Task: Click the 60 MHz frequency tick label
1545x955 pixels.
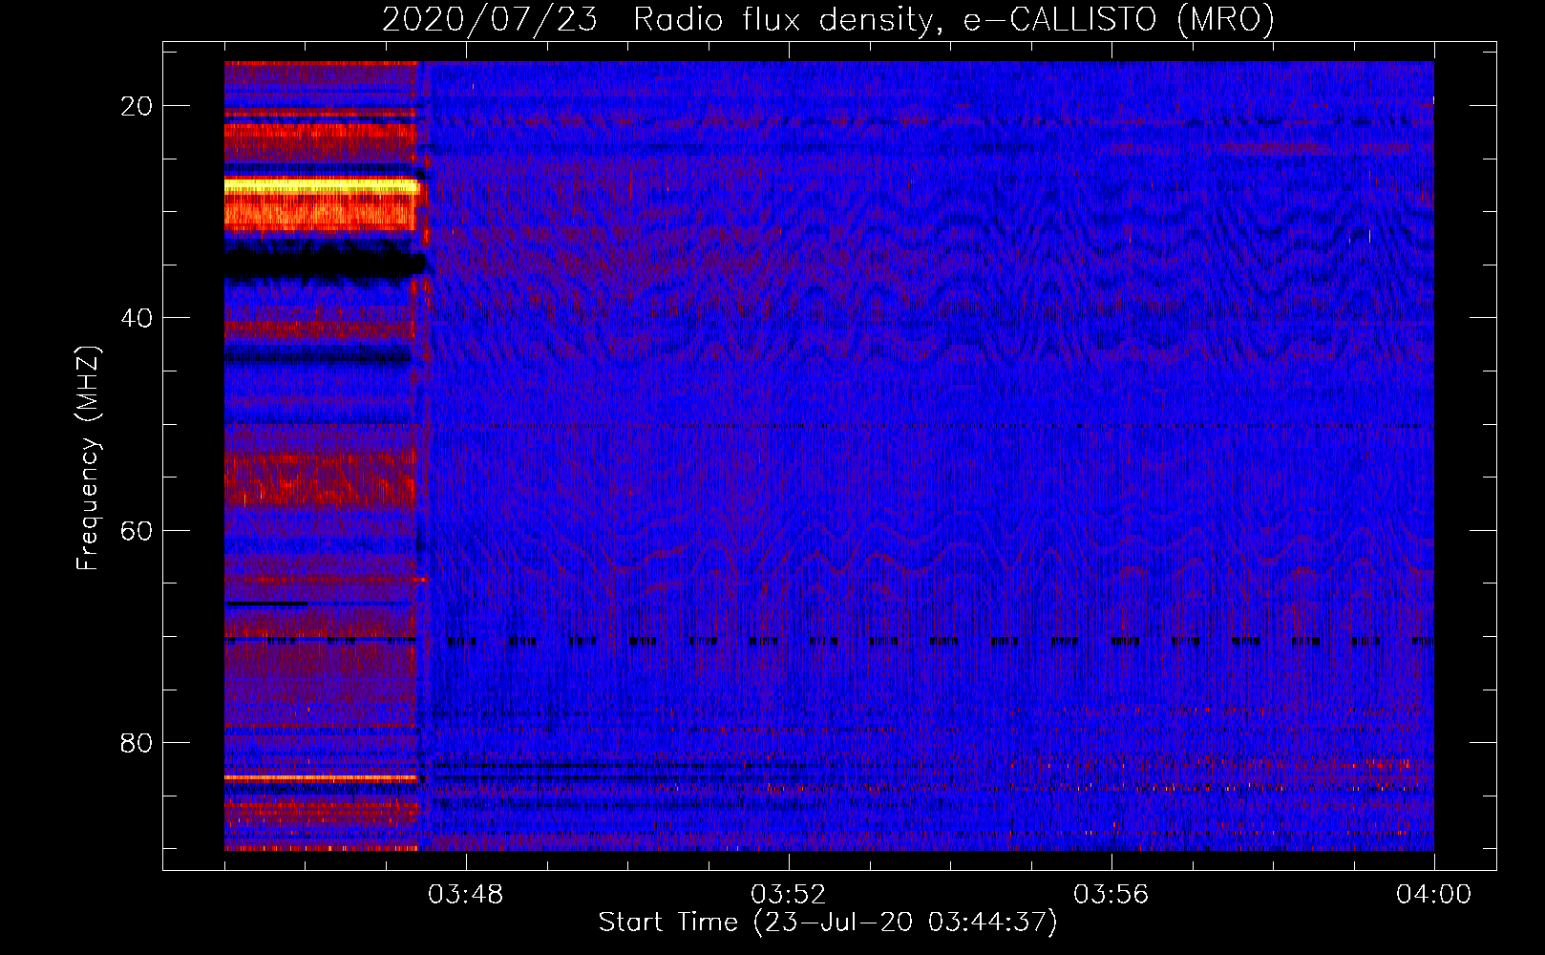Action: coord(138,530)
